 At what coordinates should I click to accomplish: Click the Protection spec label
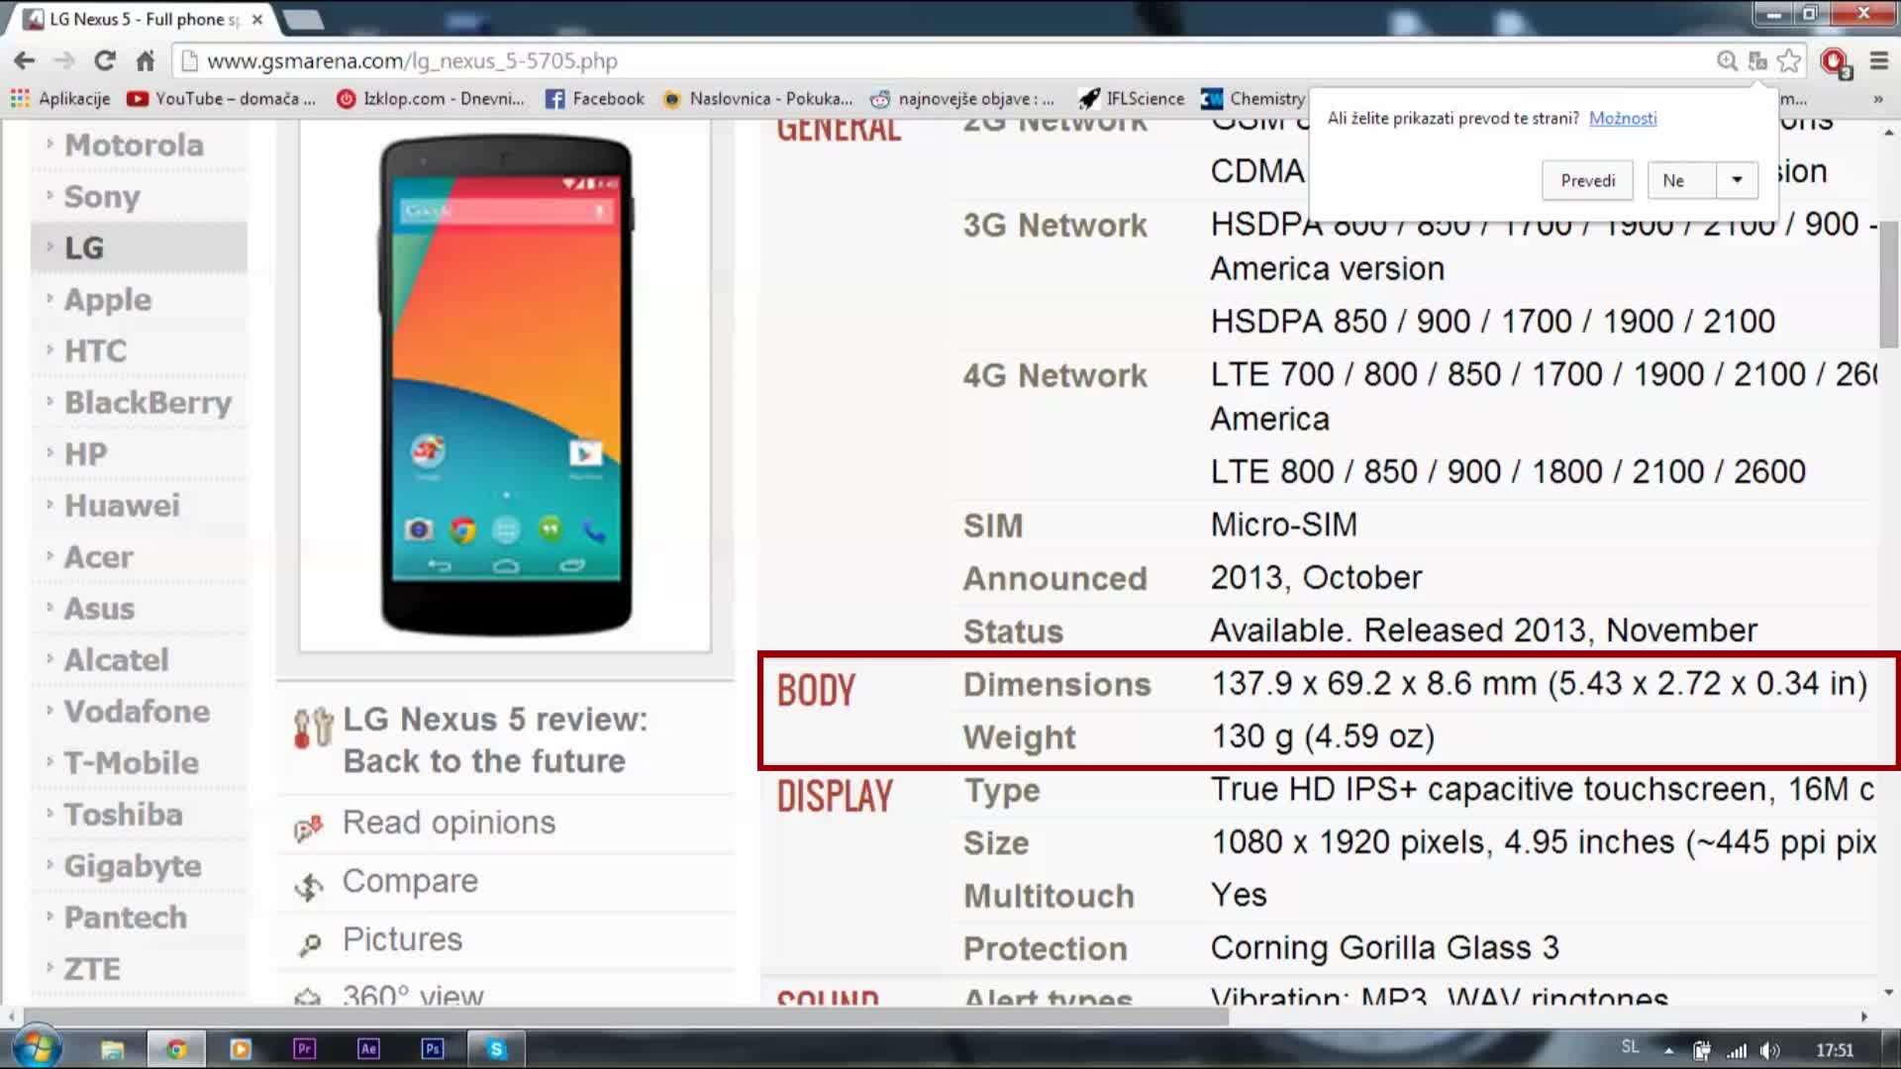coord(1046,949)
